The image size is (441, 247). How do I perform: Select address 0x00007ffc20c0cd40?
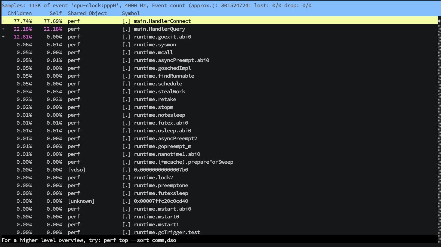pos(161,201)
